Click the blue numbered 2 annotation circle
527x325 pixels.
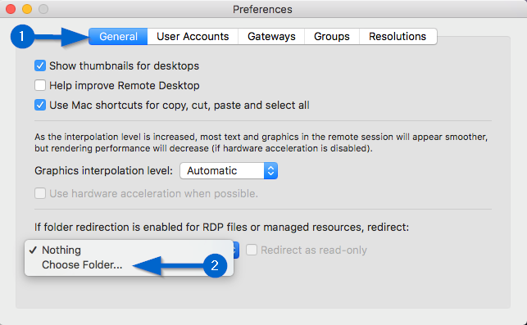215,265
